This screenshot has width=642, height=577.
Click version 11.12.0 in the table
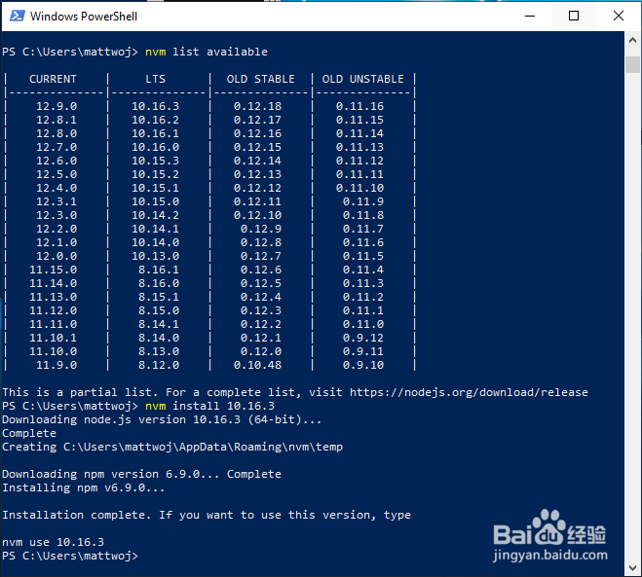54,310
